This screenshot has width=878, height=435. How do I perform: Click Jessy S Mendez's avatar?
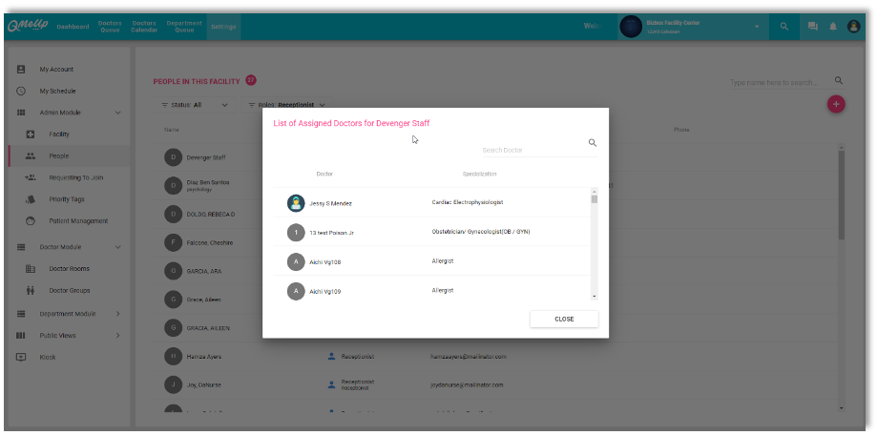(x=296, y=203)
